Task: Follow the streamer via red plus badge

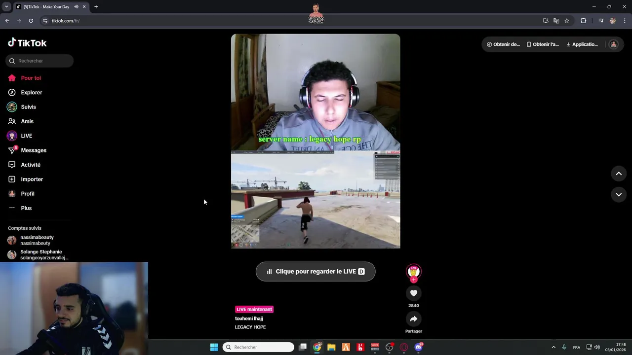Action: click(414, 280)
